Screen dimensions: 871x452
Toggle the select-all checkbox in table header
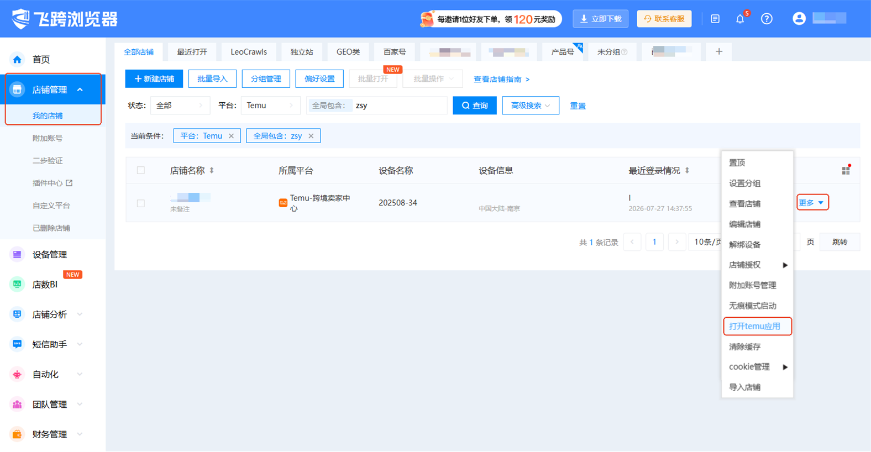click(141, 170)
